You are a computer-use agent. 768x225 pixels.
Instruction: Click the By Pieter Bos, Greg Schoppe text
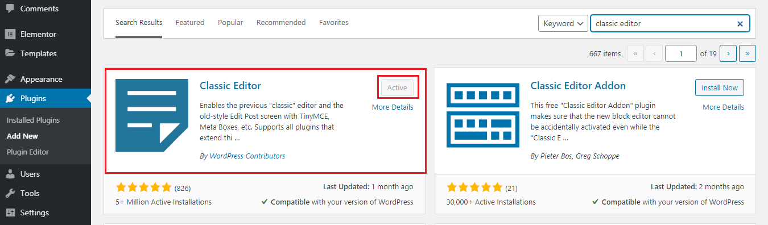[x=575, y=156]
